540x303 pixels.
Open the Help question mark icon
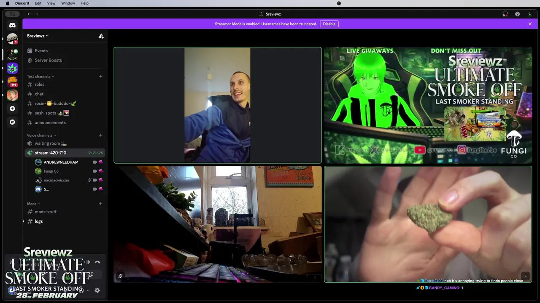(517, 14)
